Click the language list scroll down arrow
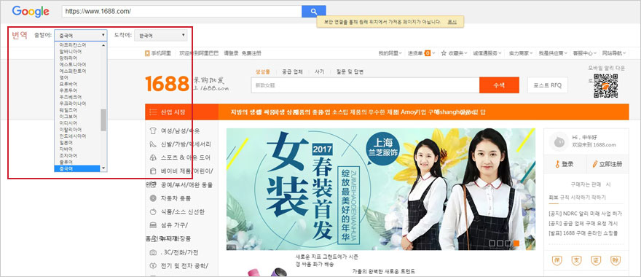Screen dimensions: 641x277 click(103, 168)
